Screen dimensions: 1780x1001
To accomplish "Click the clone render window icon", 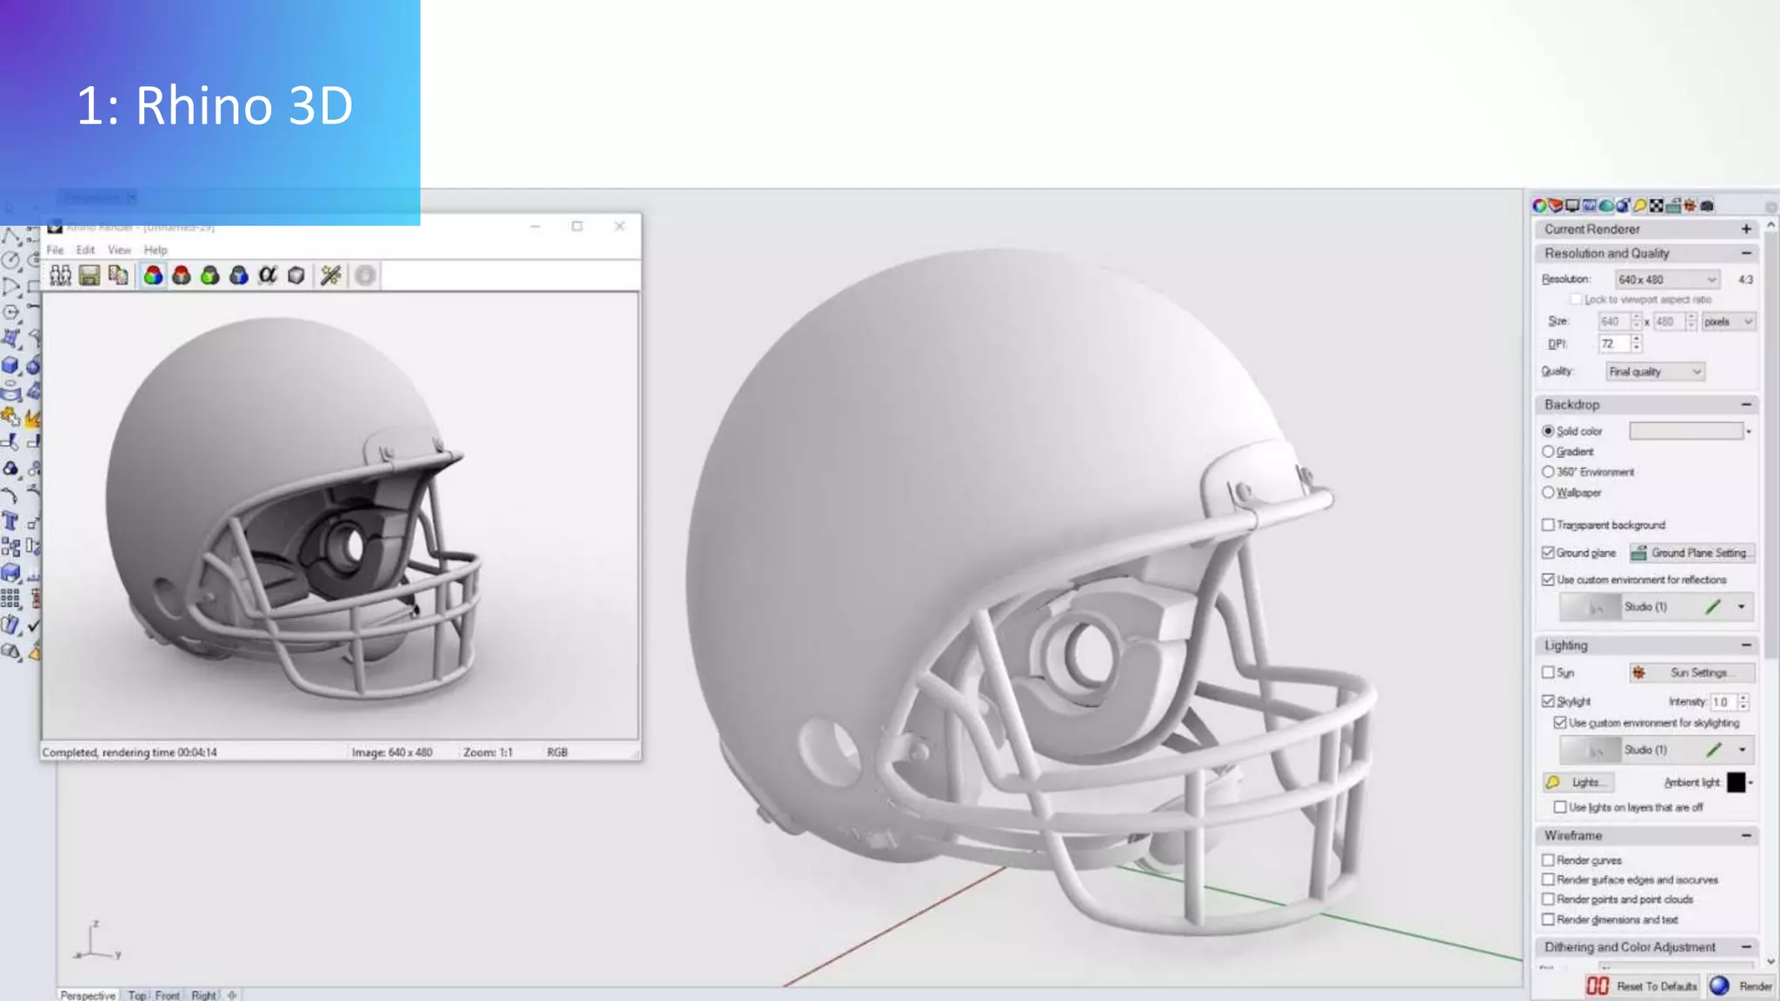I will point(60,275).
